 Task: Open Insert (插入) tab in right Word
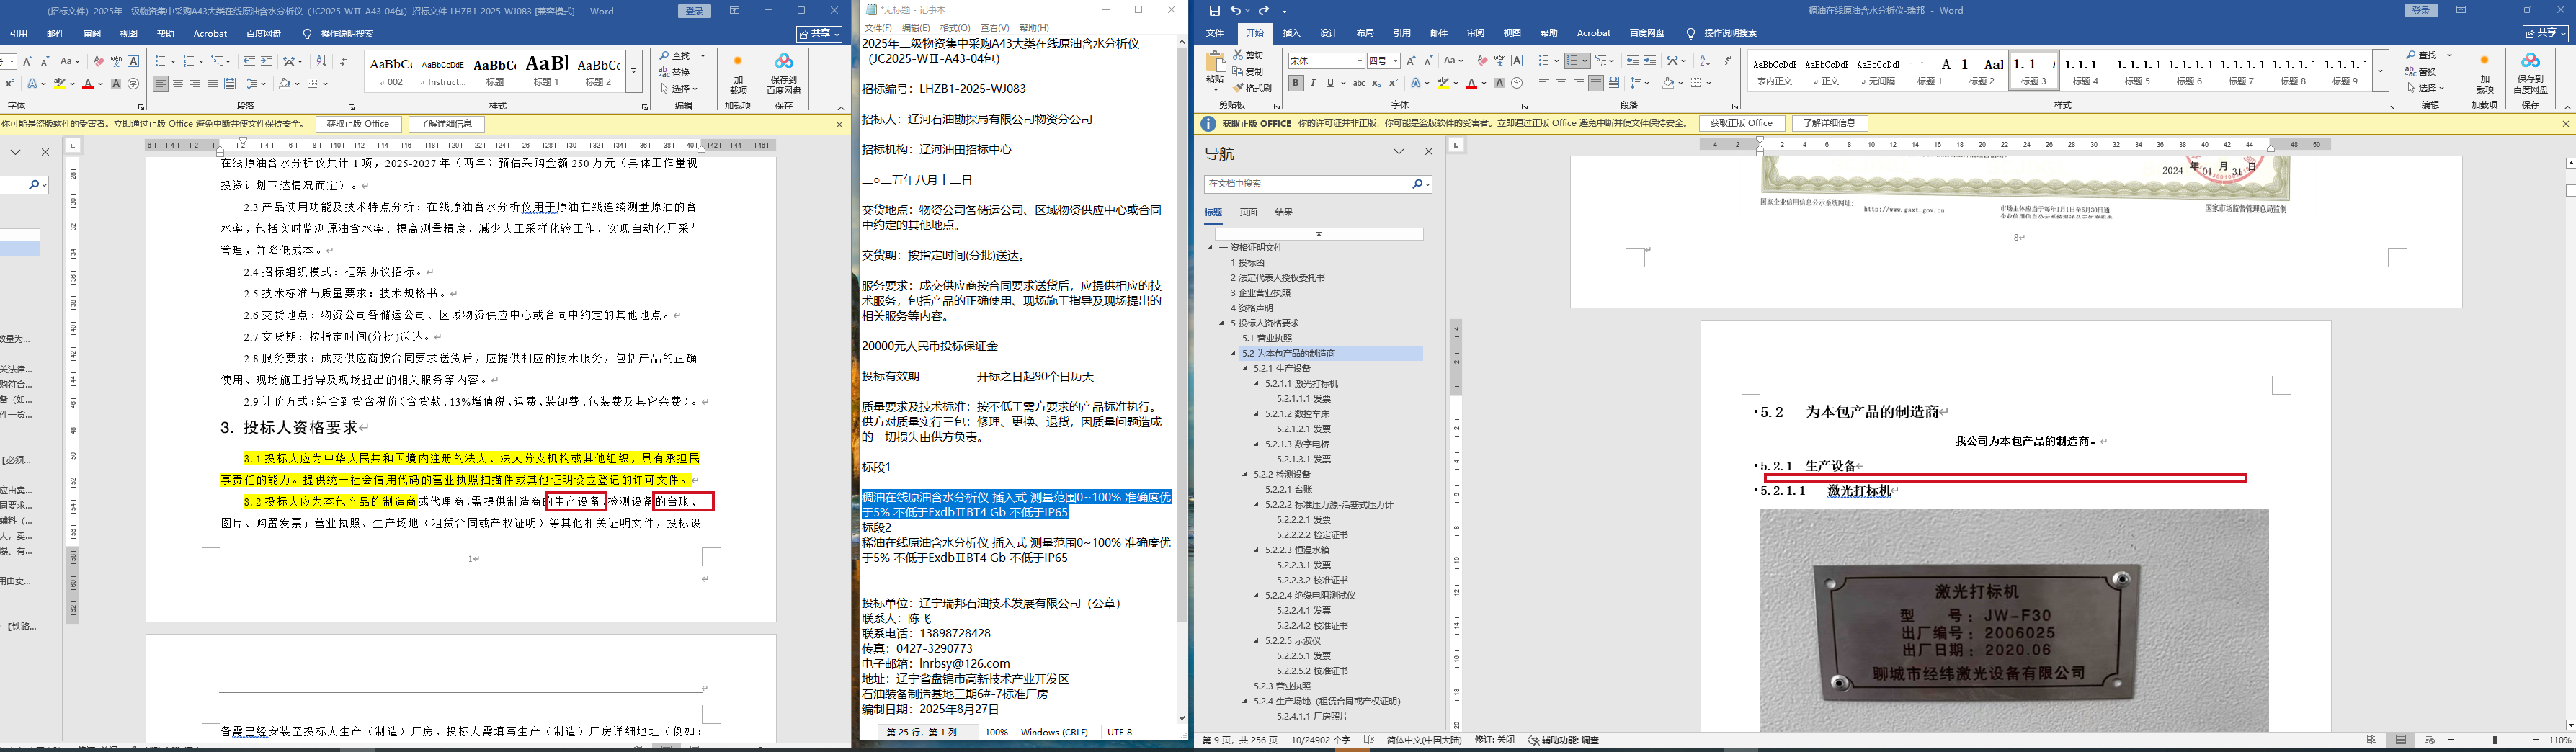click(x=1291, y=33)
